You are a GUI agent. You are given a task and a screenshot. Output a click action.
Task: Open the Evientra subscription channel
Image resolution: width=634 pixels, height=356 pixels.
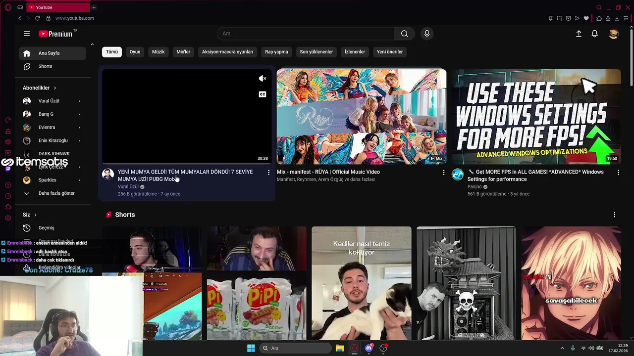pos(53,128)
